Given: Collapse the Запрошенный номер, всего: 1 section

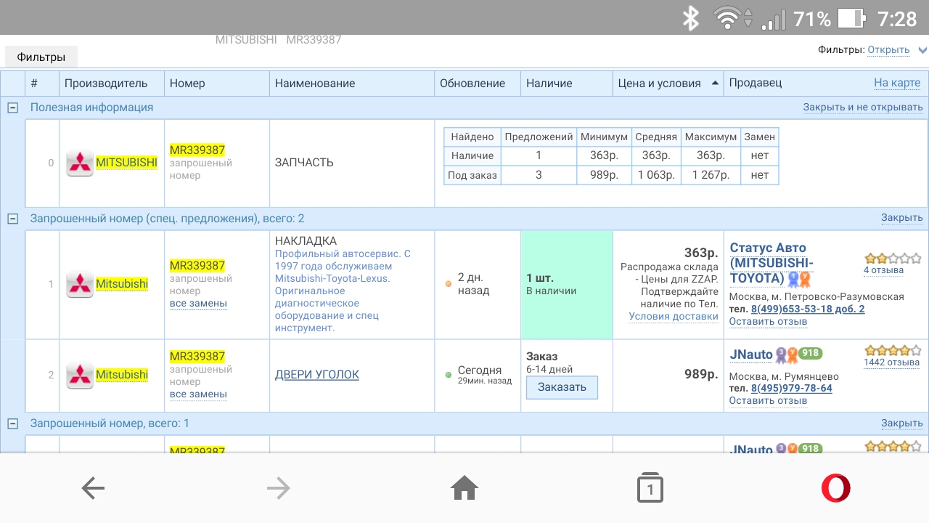Looking at the screenshot, I should [x=12, y=423].
